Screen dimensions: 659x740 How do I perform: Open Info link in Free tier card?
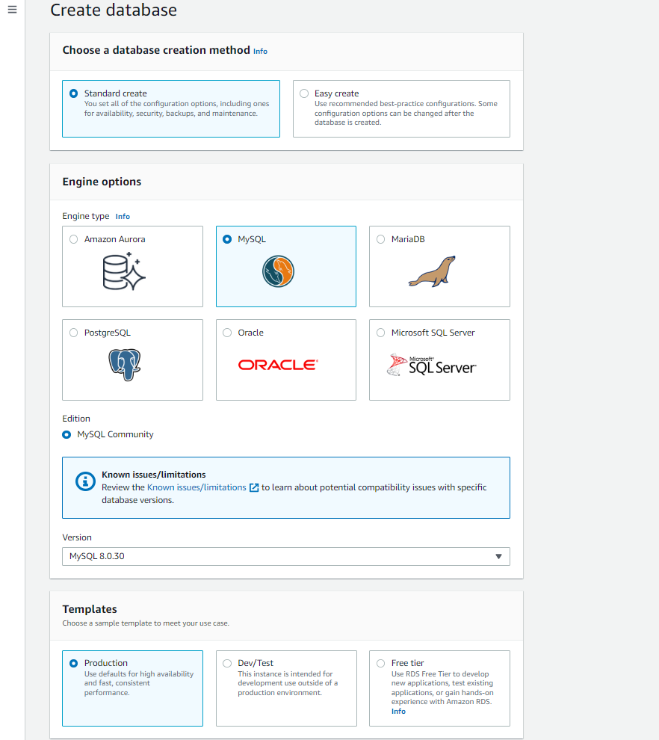tap(398, 711)
